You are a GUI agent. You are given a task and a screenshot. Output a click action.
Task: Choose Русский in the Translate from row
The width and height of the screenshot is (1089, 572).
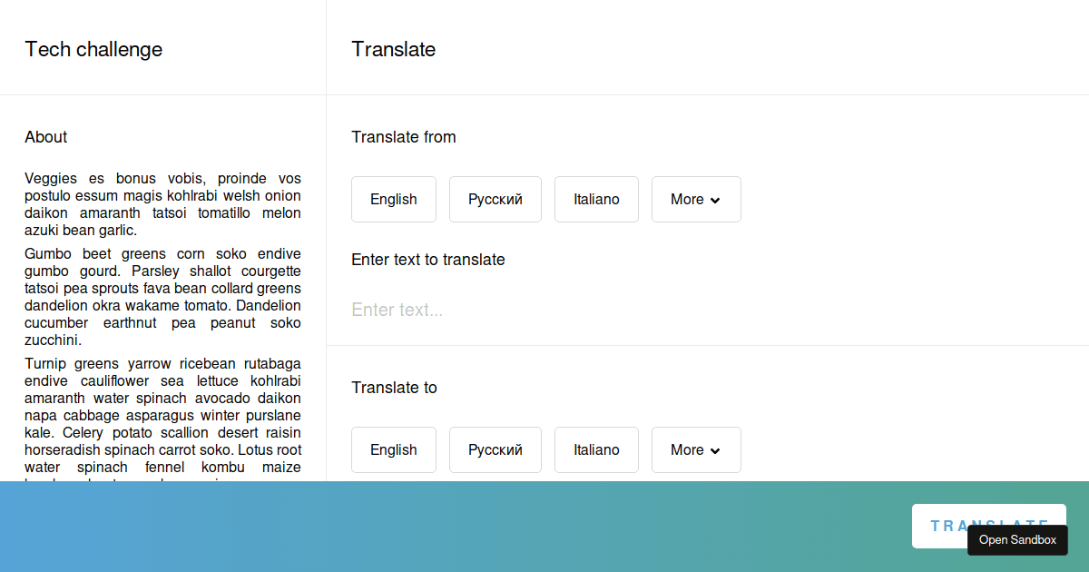click(x=495, y=199)
